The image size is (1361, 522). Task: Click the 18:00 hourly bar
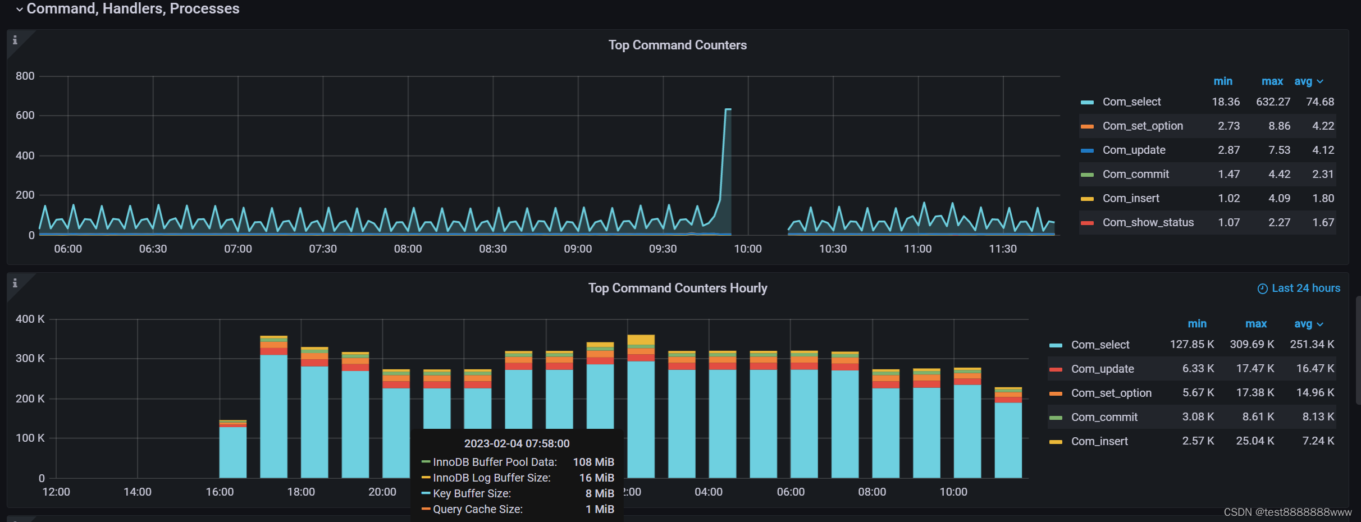(x=314, y=413)
